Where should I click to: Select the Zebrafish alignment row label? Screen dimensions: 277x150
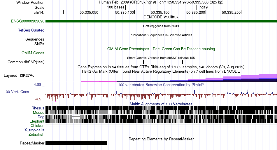click(36, 135)
